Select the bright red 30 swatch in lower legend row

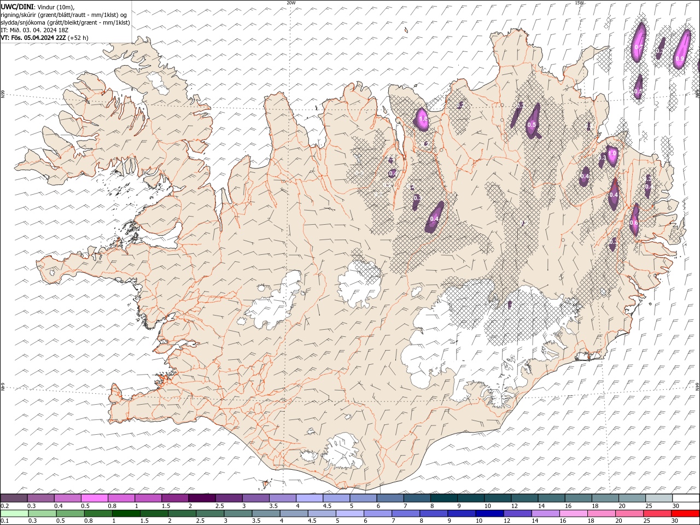click(x=685, y=514)
